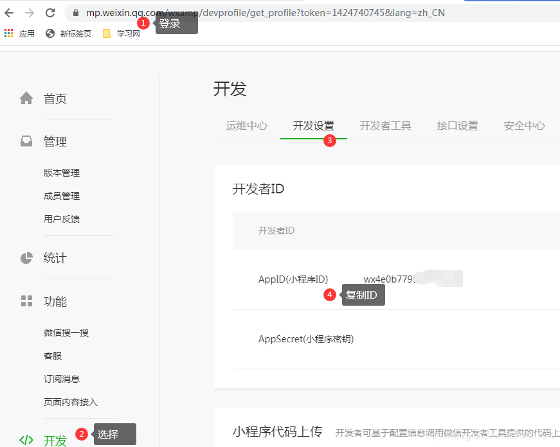The image size is (560, 447).
Task: Click the AppID(小程序ID) label
Action: pos(293,279)
